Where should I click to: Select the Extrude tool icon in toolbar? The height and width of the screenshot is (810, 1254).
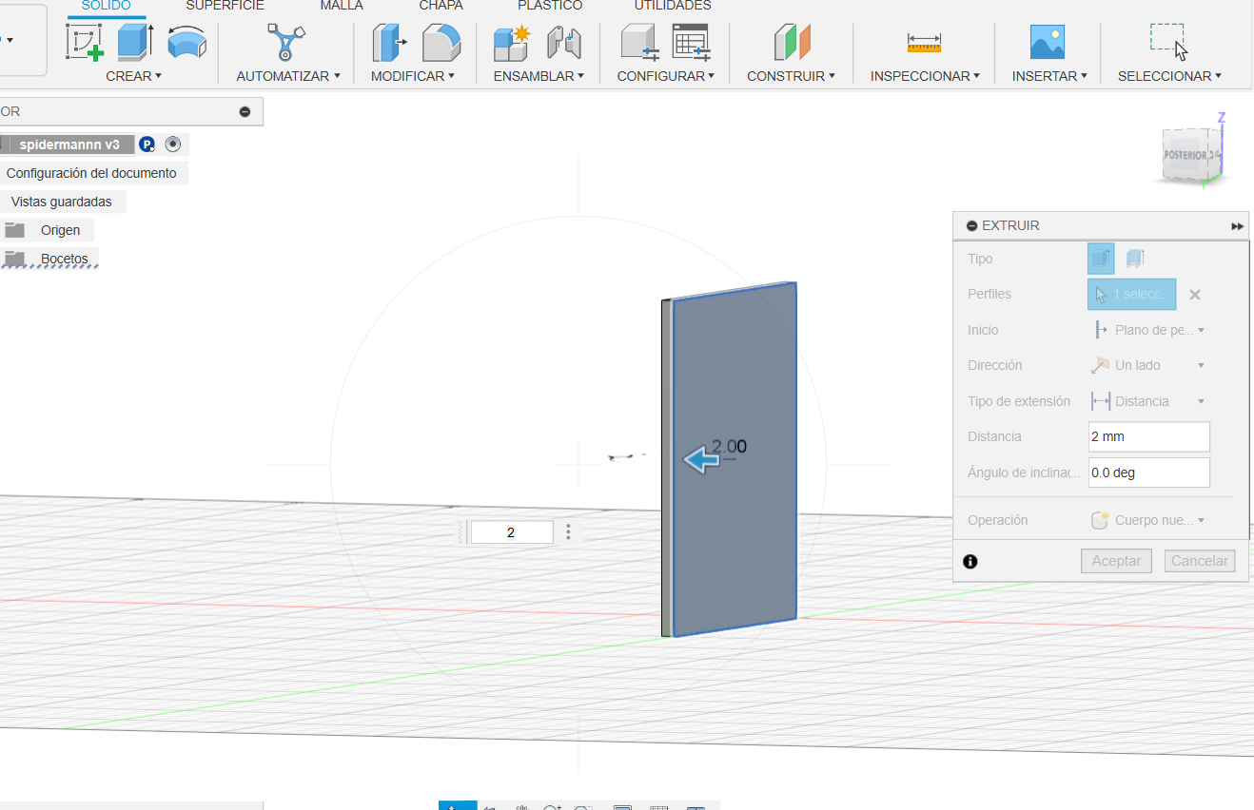(x=135, y=43)
